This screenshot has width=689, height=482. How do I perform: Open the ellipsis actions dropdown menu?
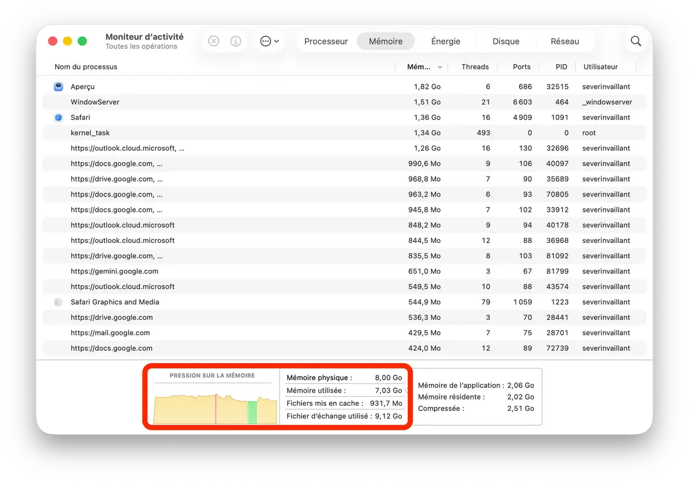270,41
